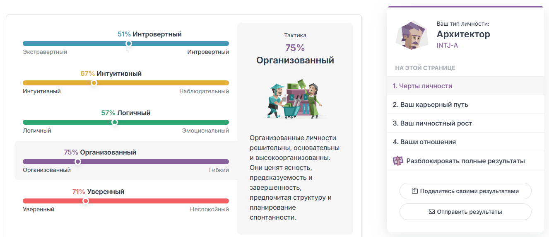Click the large 75% value in Тактика card
The image size is (549, 237).
point(295,48)
